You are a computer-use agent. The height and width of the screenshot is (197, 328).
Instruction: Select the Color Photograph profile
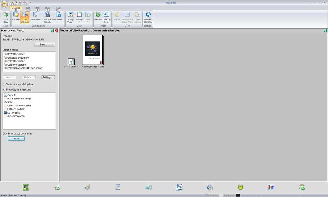click(17, 65)
